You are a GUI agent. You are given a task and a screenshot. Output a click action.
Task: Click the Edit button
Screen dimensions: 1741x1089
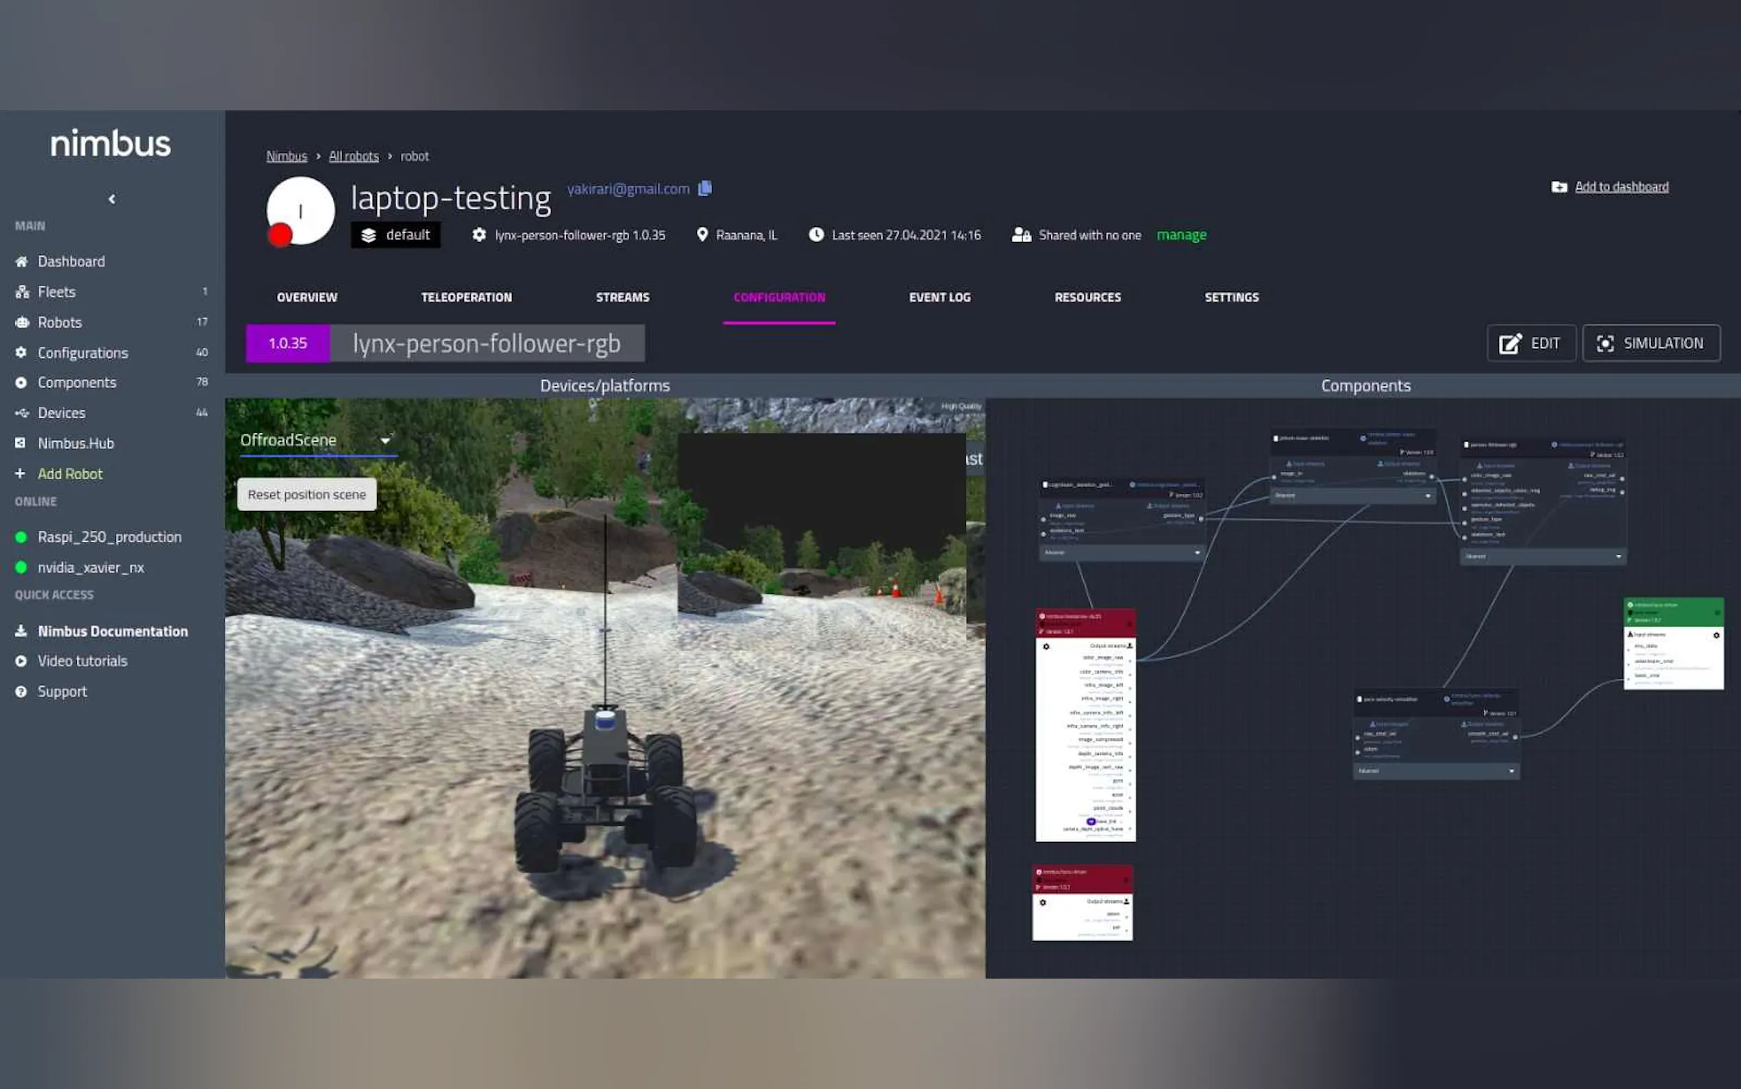(1531, 343)
